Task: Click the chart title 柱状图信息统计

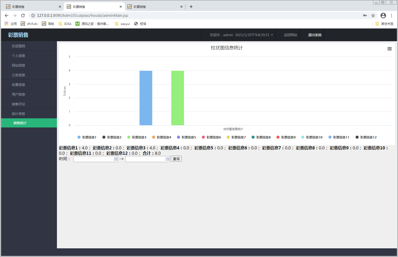Action: 227,48
